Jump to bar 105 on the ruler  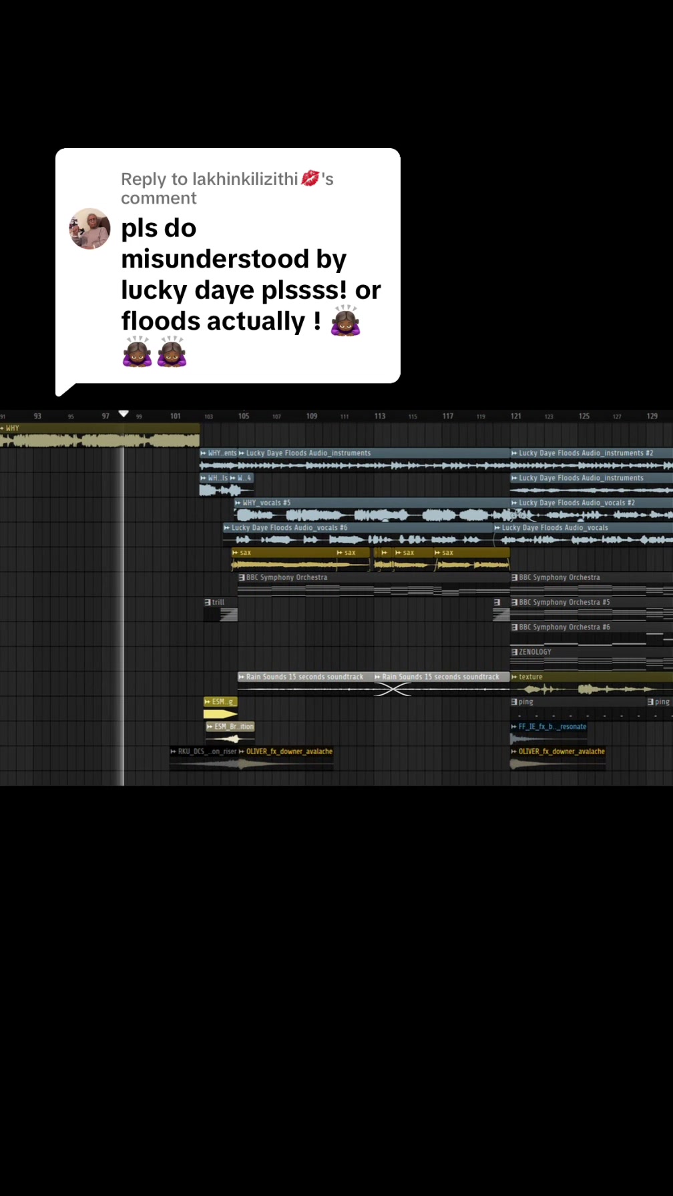(244, 416)
